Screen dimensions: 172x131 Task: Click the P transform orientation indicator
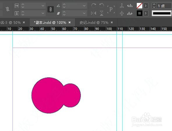[111, 9]
